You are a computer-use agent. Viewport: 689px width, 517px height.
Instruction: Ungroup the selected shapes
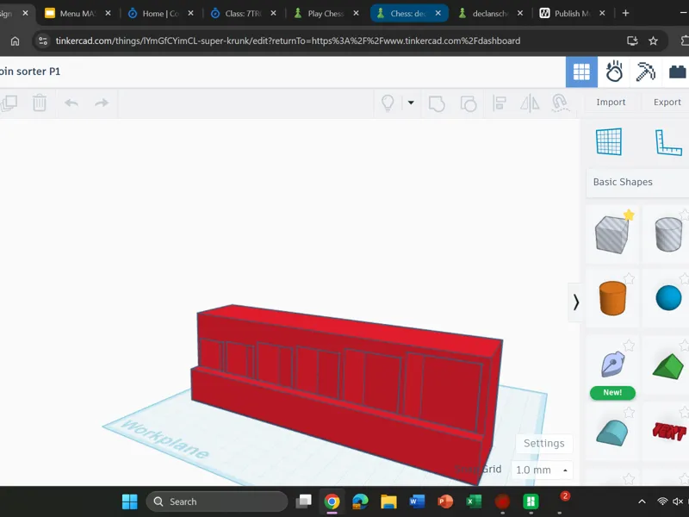coord(469,103)
